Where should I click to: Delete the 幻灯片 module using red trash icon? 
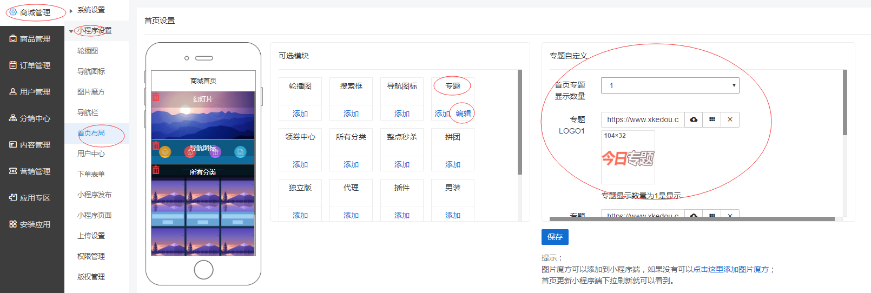point(156,97)
